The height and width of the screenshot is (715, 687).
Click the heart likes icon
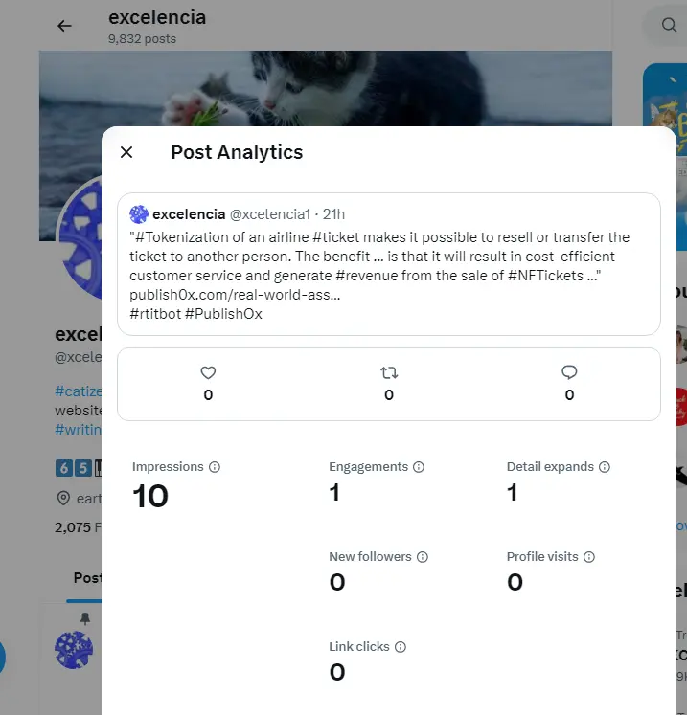click(208, 372)
